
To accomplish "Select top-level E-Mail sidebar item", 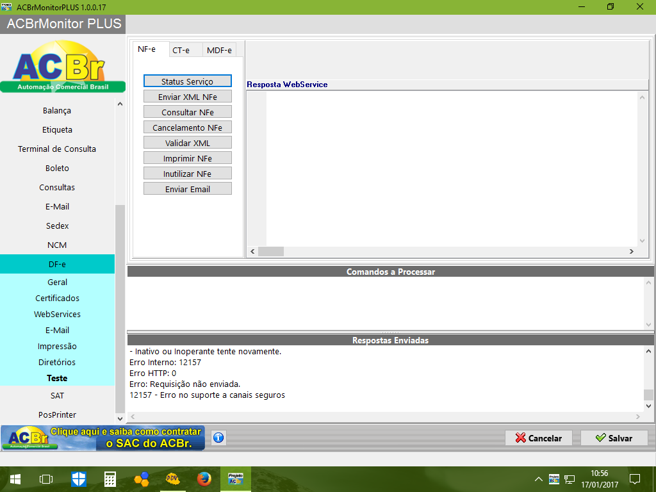I will (57, 207).
